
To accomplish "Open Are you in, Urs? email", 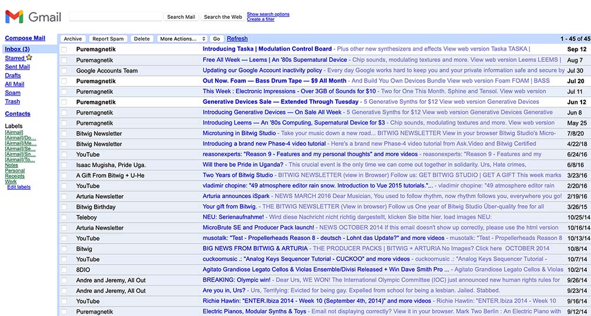I will pyautogui.click(x=224, y=291).
